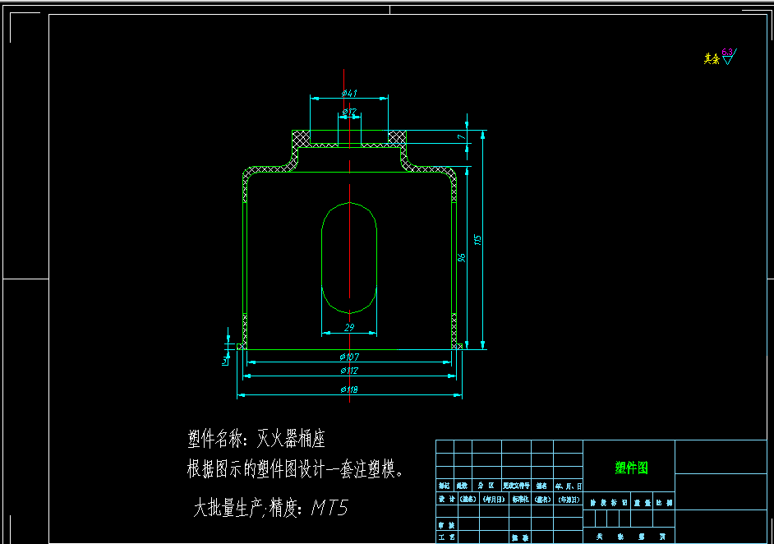Image resolution: width=774 pixels, height=544 pixels.
Task: Click the Ø112 diameter dimension
Action: 351,371
